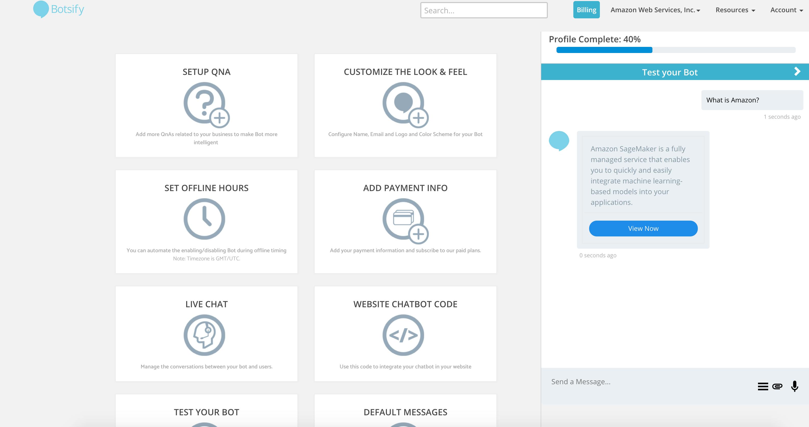Viewport: 809px width, 427px height.
Task: Open the Website Chatbot Code icon
Action: [403, 335]
